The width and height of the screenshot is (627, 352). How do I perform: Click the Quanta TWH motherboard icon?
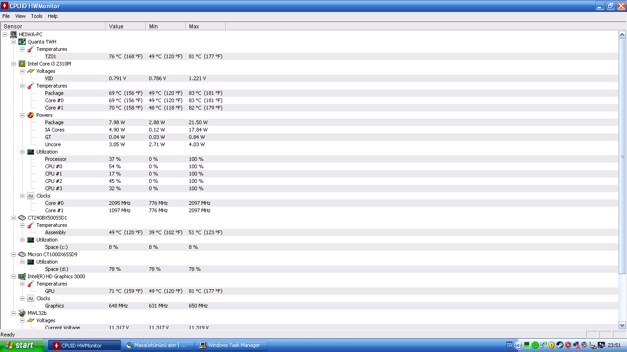22,42
